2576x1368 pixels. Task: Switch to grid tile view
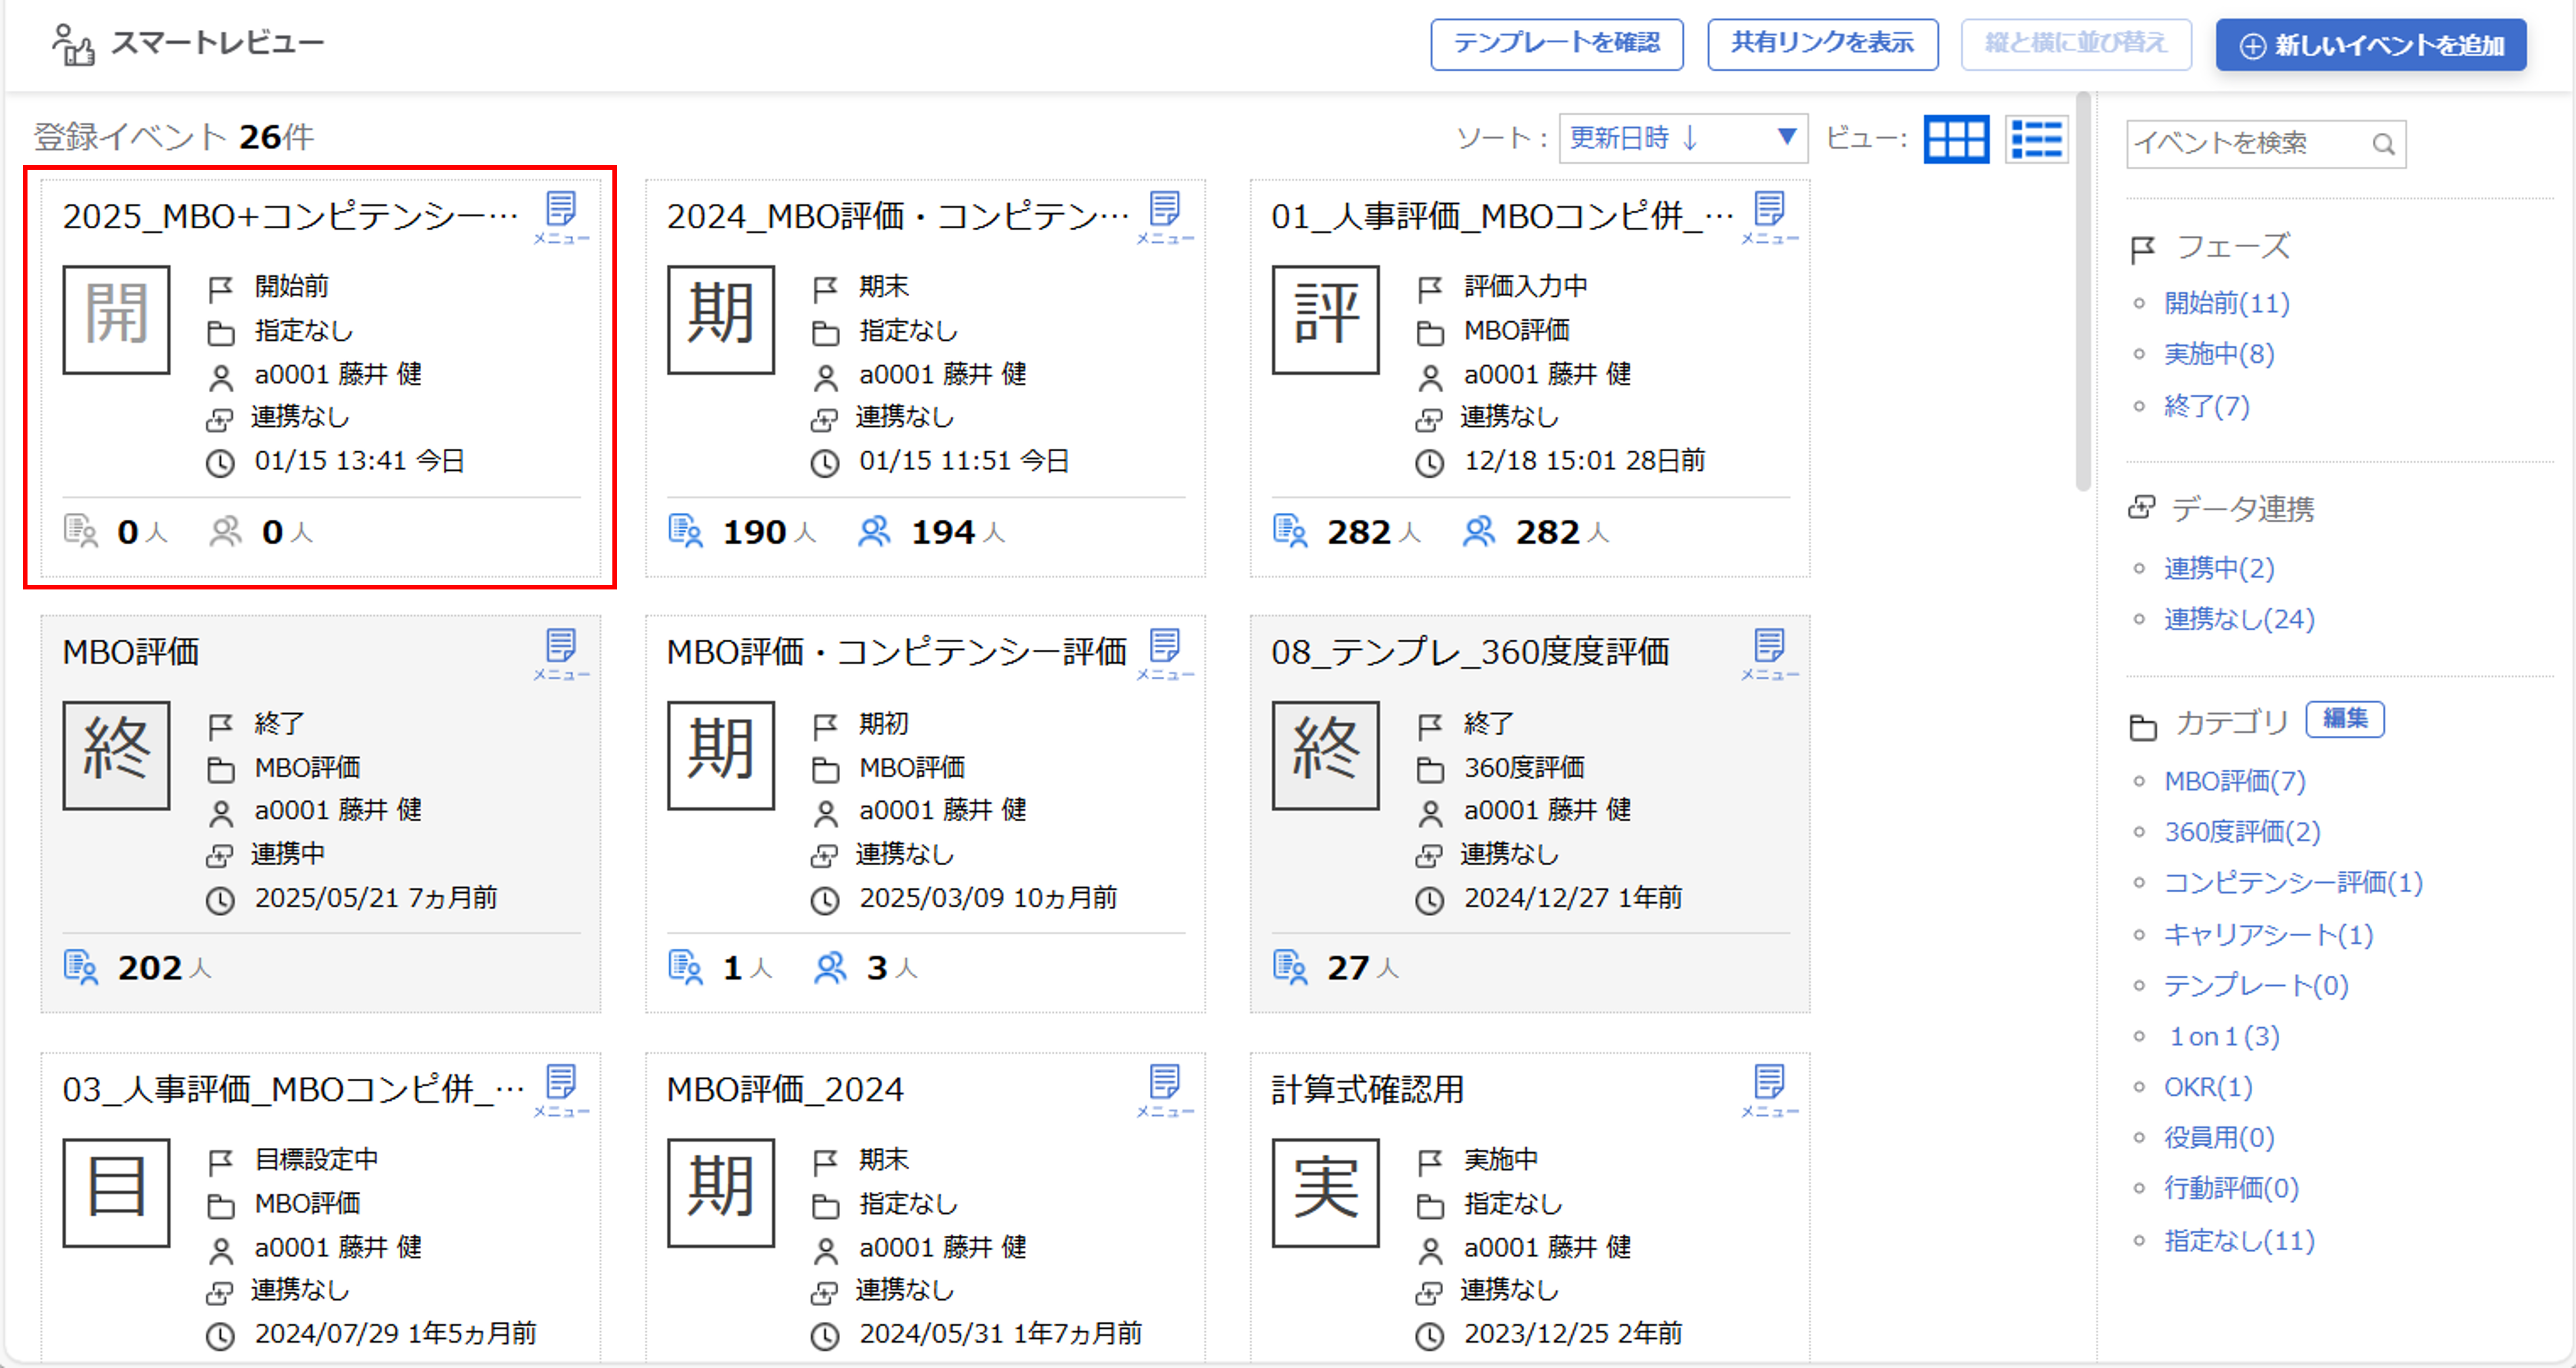pos(1956,138)
